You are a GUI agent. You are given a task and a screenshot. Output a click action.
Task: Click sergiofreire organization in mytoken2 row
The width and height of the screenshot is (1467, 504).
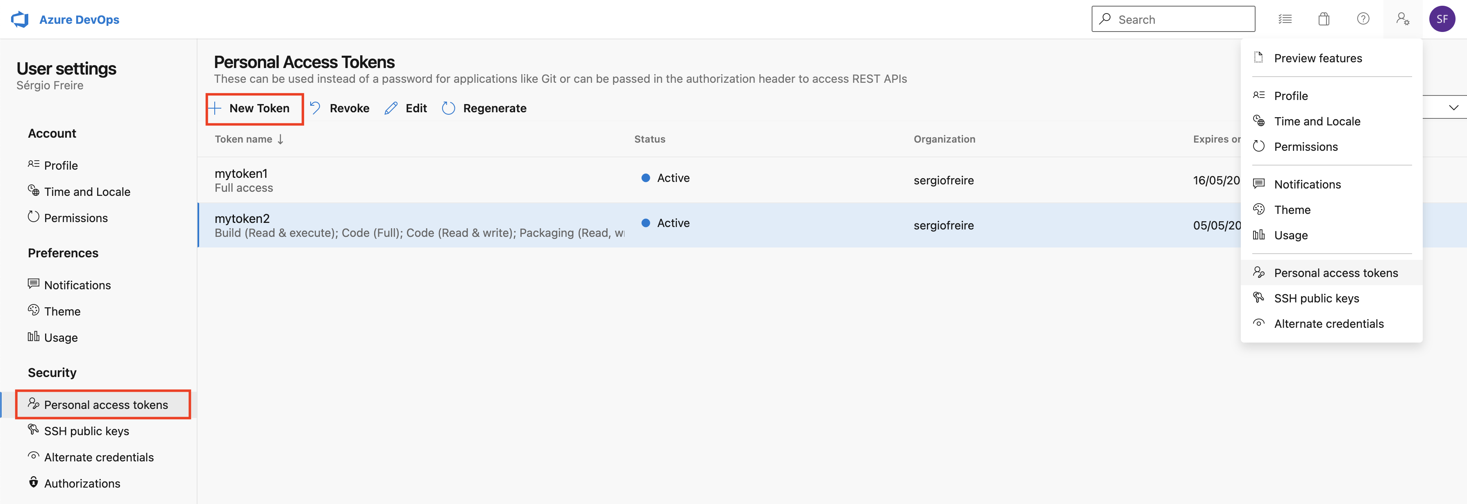pyautogui.click(x=944, y=225)
